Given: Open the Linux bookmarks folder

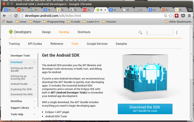Looking at the screenshot, I should click(21, 22).
